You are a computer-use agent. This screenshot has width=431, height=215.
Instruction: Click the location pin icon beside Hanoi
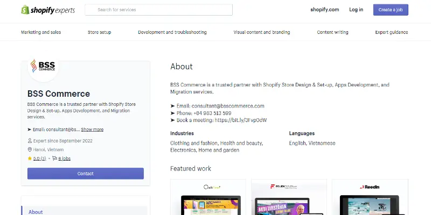tap(30, 149)
